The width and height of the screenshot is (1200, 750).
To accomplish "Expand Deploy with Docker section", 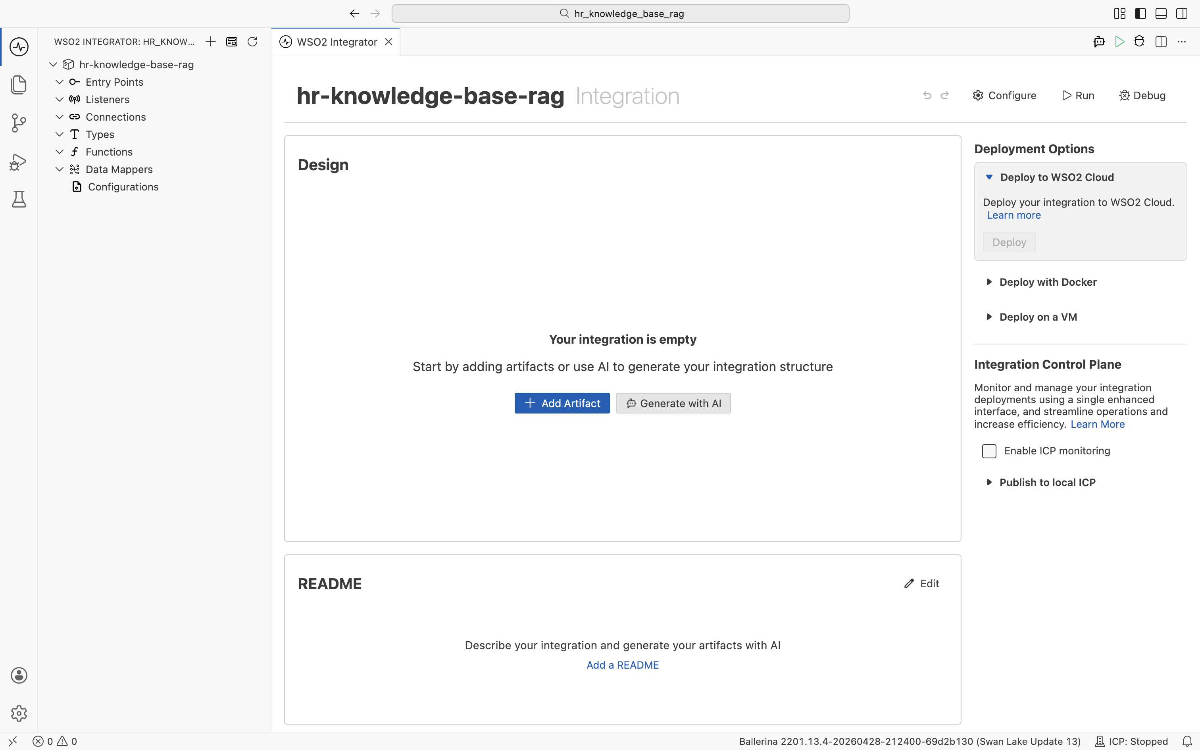I will click(x=989, y=282).
